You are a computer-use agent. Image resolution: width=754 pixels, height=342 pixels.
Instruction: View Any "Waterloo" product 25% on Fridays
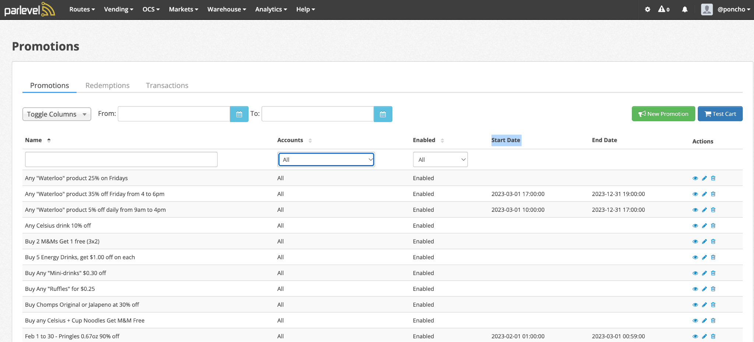coord(695,178)
